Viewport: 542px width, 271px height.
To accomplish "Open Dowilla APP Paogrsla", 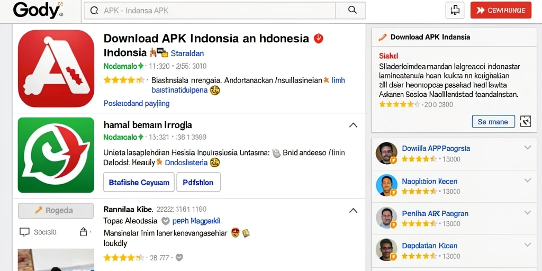I will (x=436, y=148).
